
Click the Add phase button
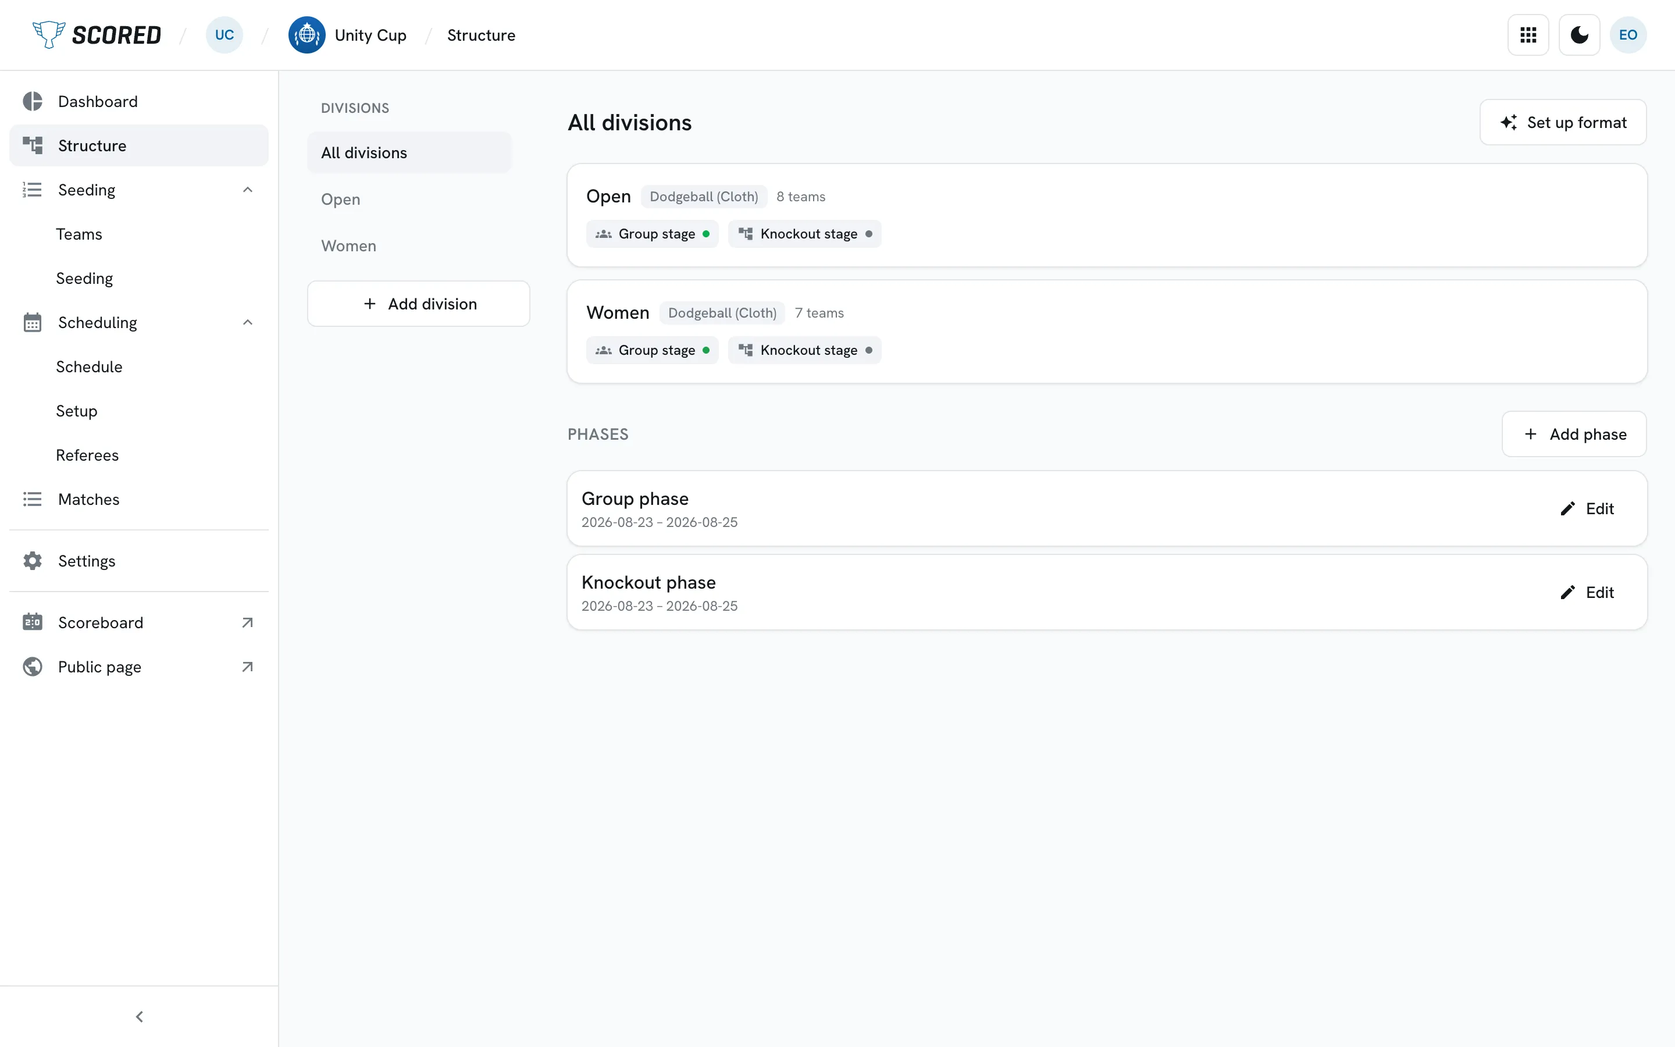pyautogui.click(x=1574, y=434)
